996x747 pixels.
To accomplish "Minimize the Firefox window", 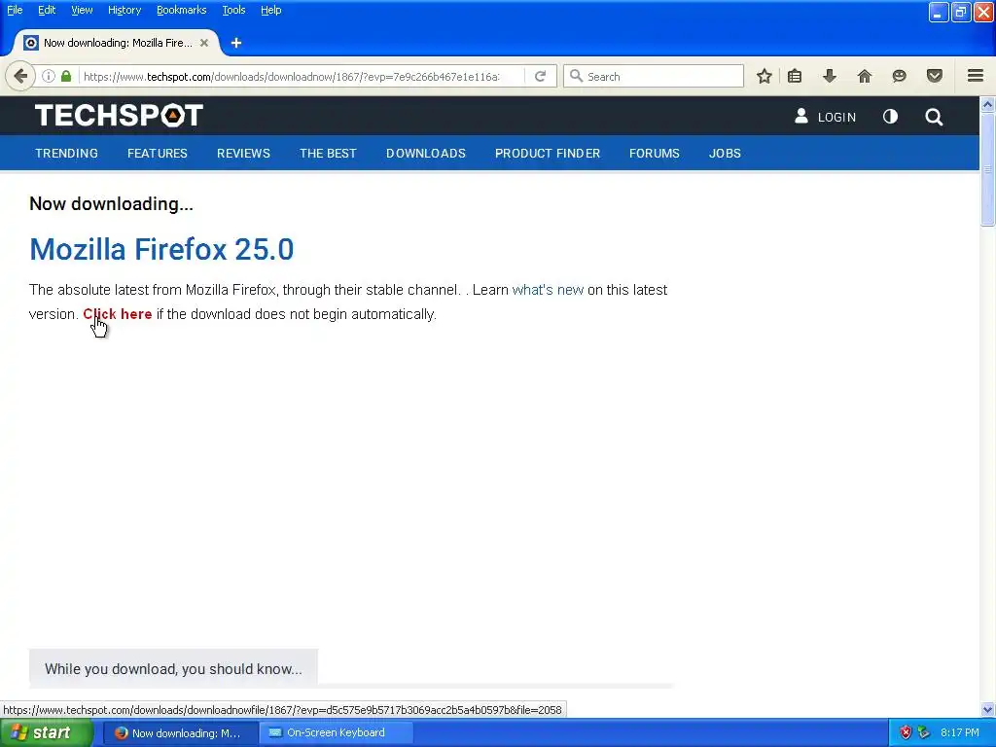I will [939, 12].
